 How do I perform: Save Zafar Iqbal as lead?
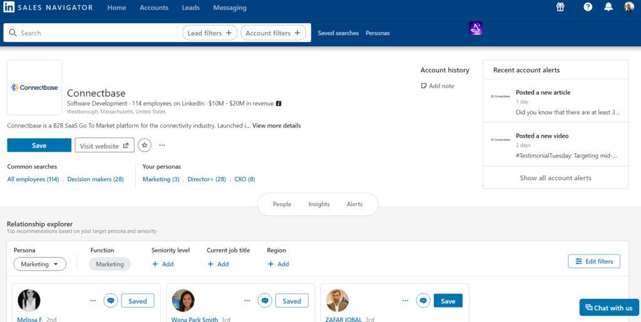coord(448,301)
